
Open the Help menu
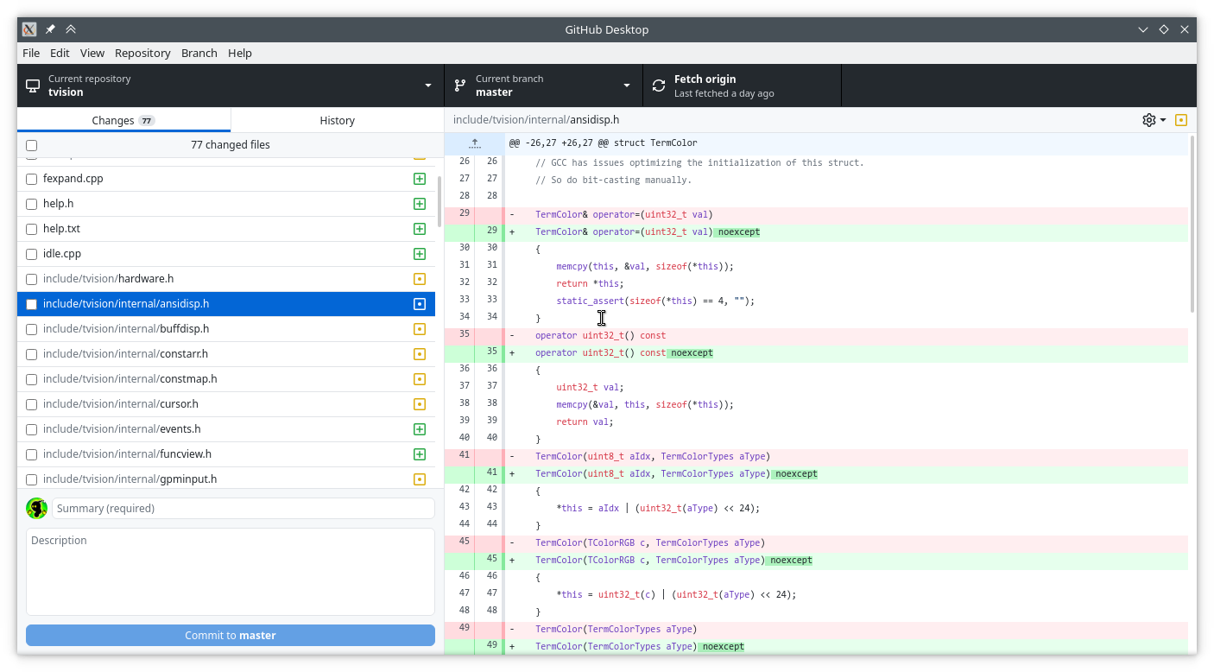[x=240, y=53]
